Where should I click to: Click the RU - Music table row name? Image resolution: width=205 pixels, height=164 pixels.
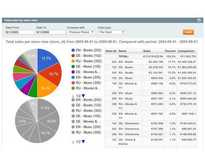tap(126, 99)
